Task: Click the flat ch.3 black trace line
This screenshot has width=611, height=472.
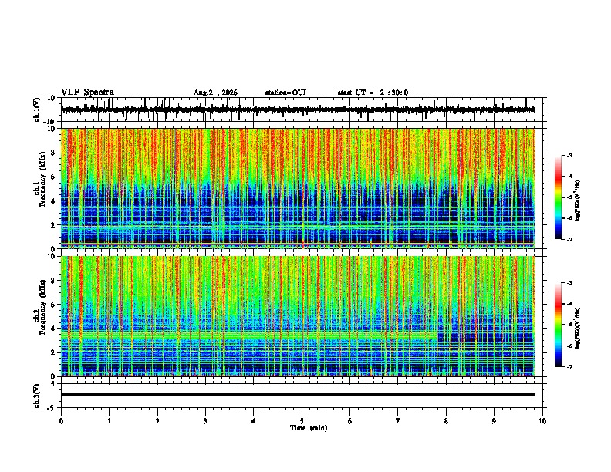Action: click(x=298, y=395)
